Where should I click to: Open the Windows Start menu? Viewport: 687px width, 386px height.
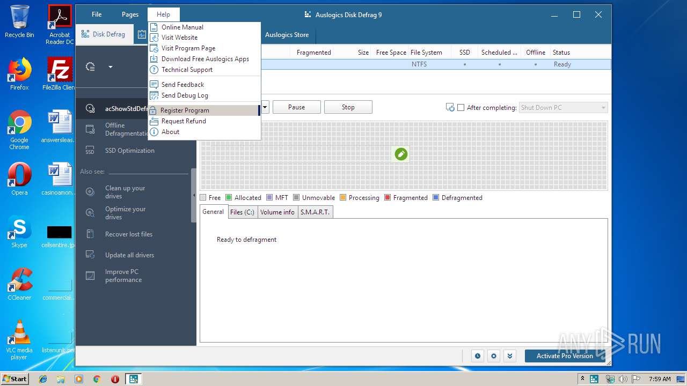14,379
